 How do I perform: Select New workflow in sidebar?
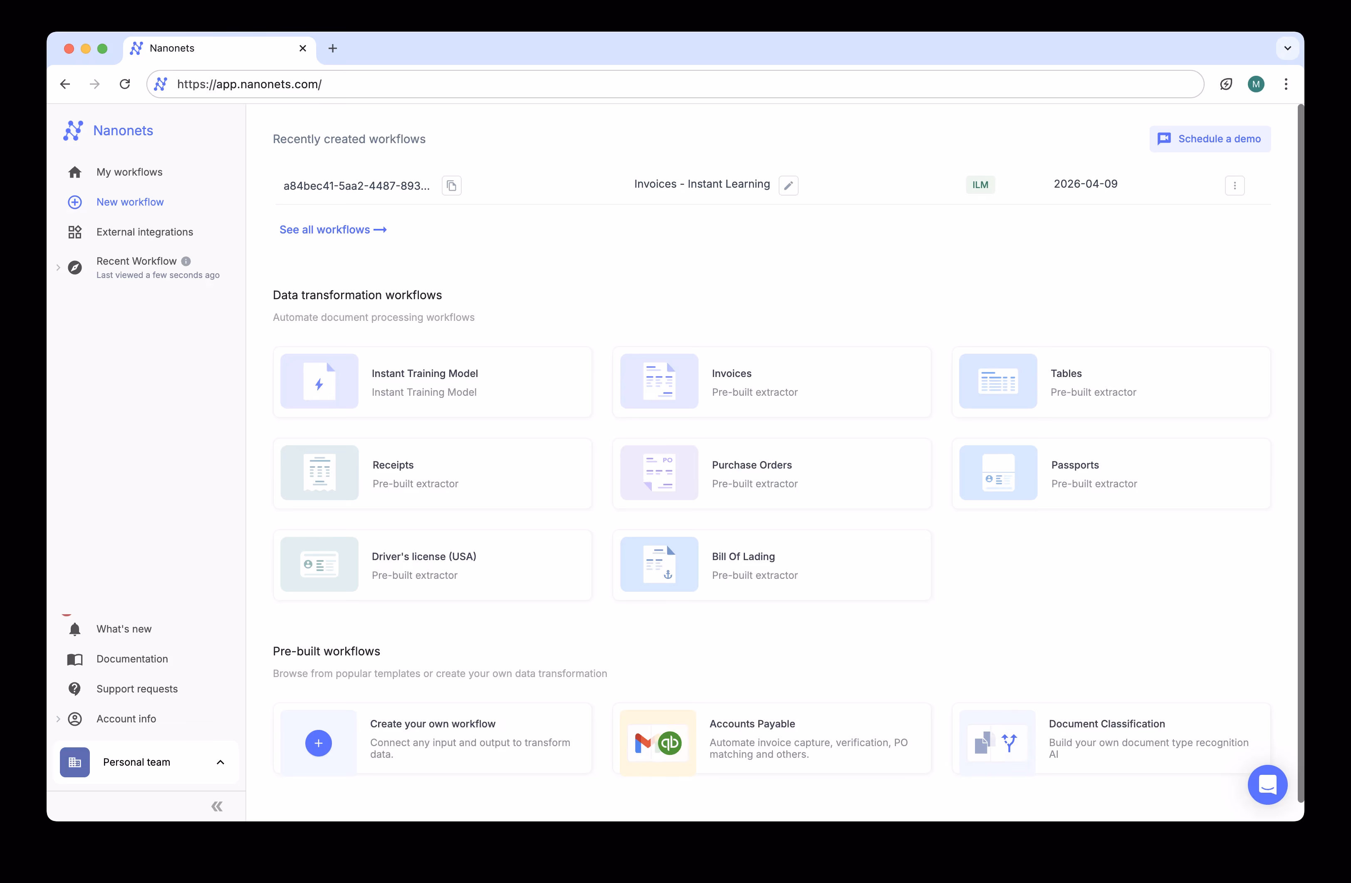click(130, 202)
